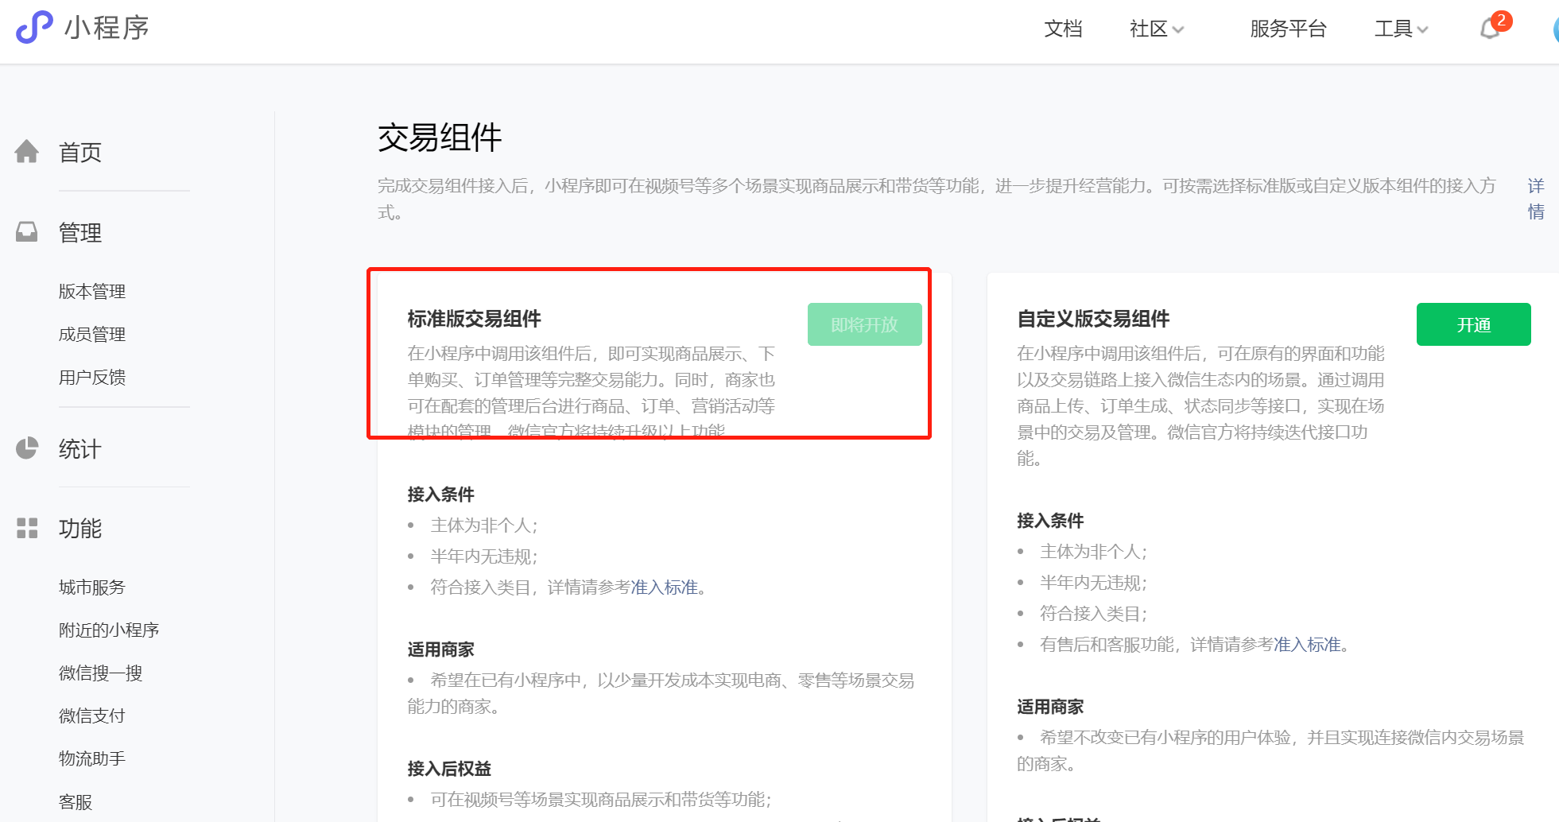Select 统计 section in the sidebar
The width and height of the screenshot is (1559, 822).
point(80,449)
